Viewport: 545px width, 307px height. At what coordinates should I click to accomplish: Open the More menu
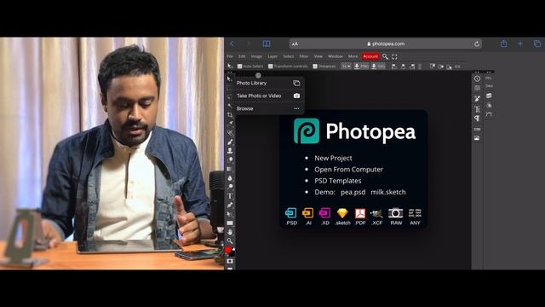click(353, 56)
